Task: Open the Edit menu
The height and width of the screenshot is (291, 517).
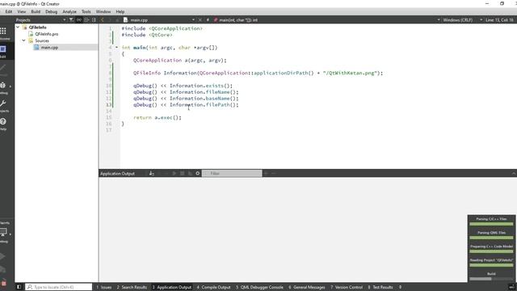Action: pos(9,11)
